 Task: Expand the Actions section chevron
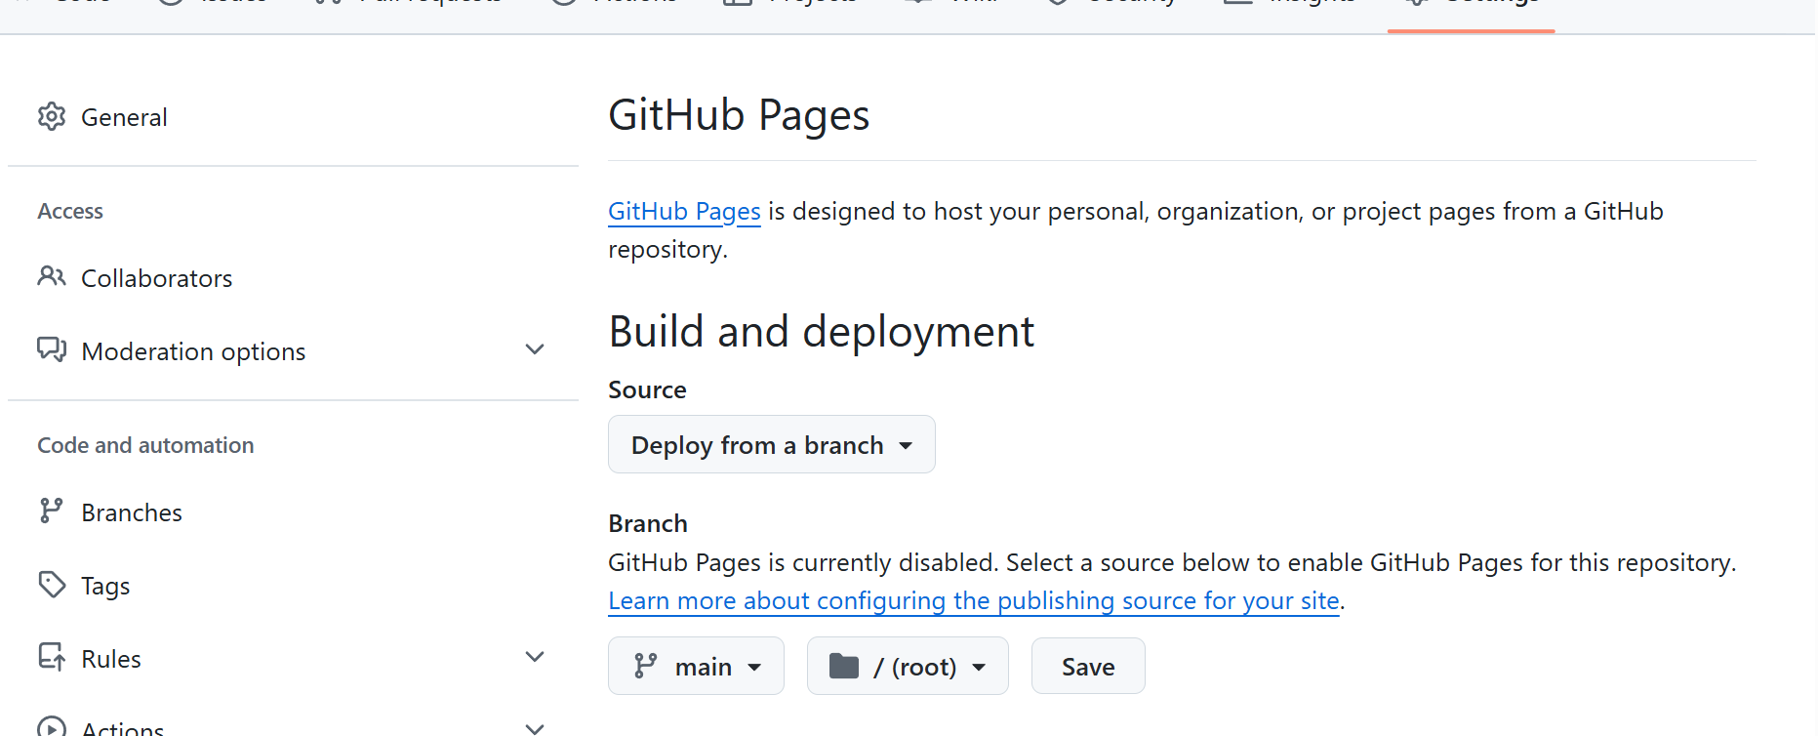click(535, 728)
